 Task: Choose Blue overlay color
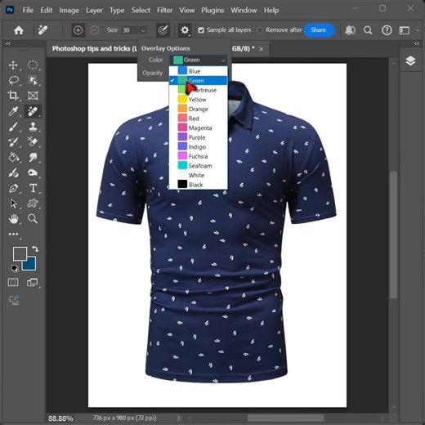tap(199, 71)
